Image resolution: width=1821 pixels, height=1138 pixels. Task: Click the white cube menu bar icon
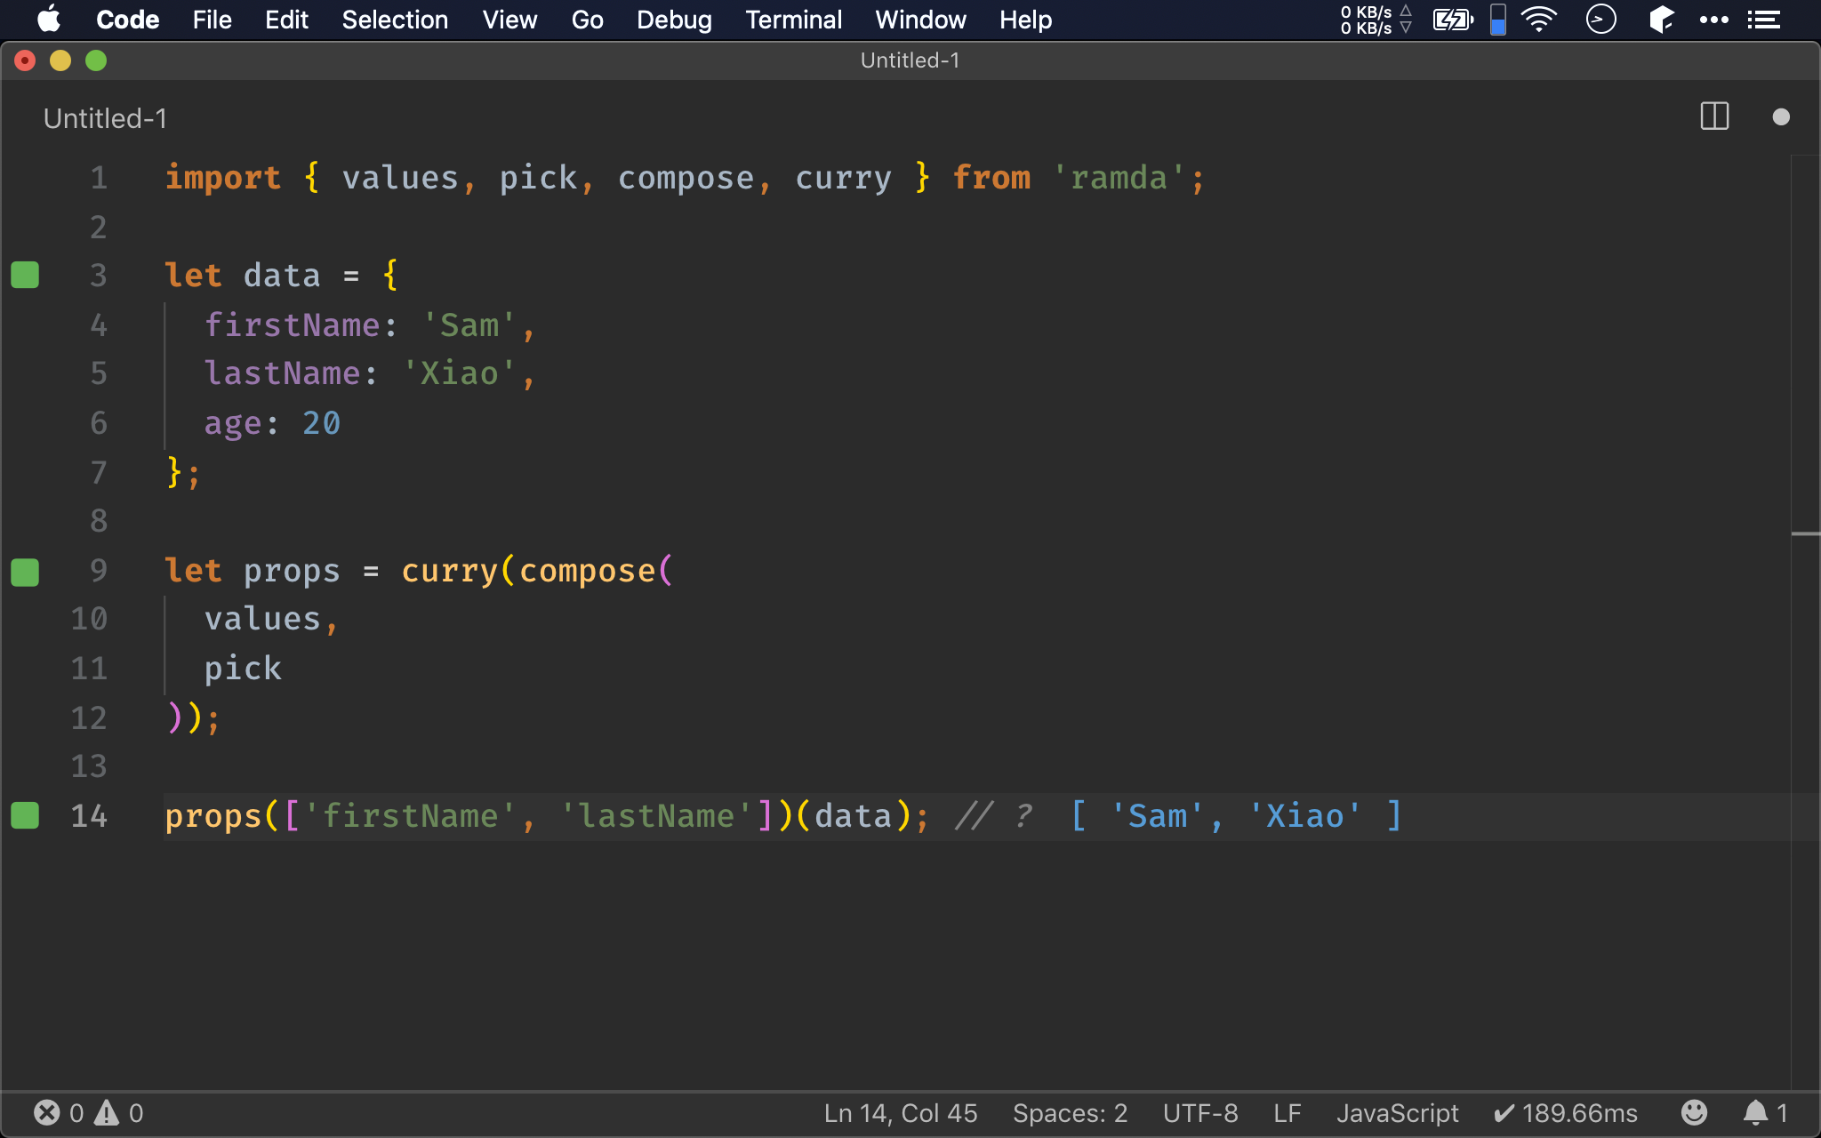tap(1661, 20)
